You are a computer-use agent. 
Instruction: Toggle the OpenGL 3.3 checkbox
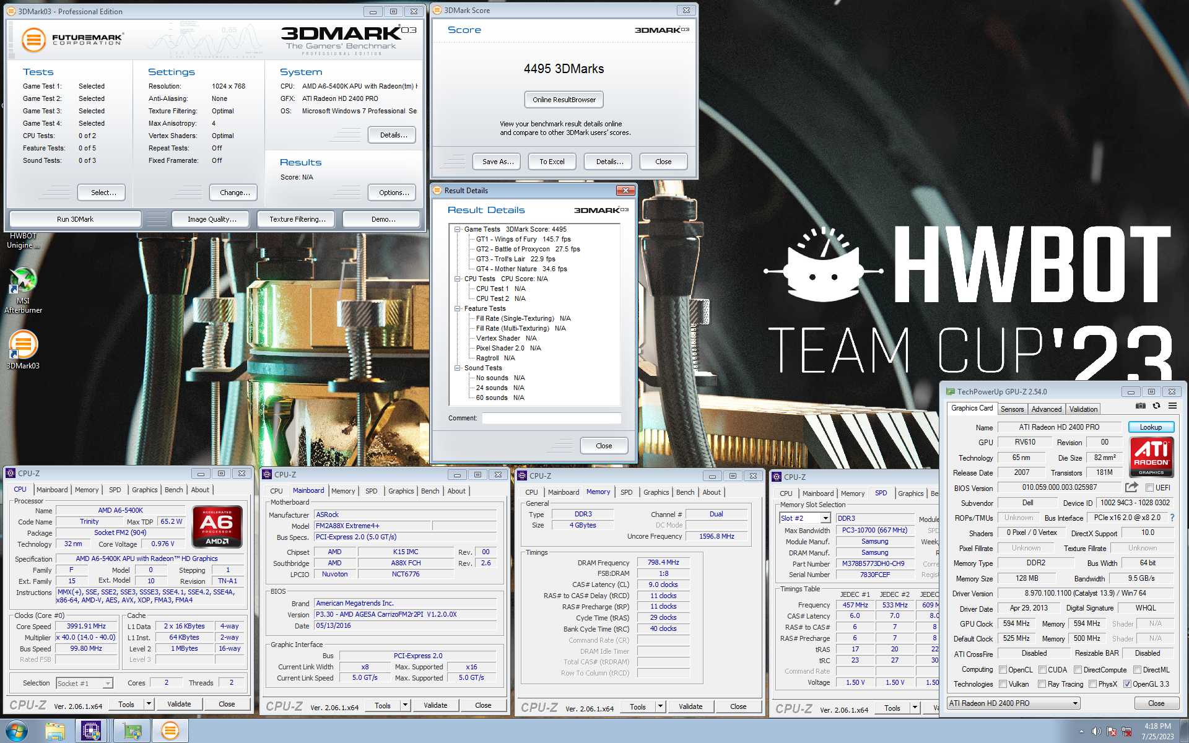1127,684
